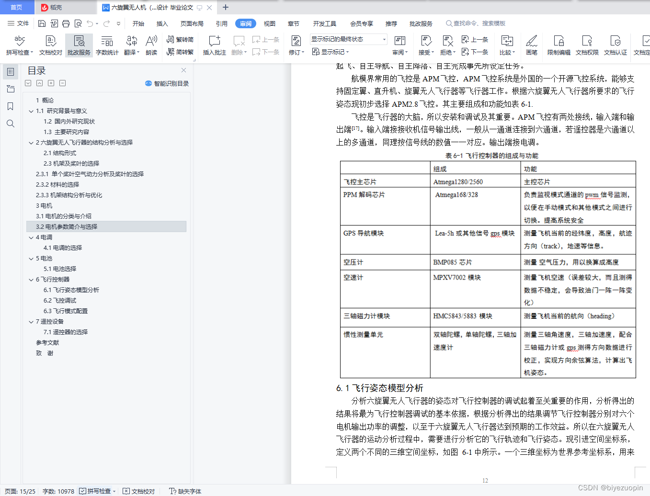The width and height of the screenshot is (650, 496).
Task: Click the print icon in quick access bar
Action: [66, 23]
